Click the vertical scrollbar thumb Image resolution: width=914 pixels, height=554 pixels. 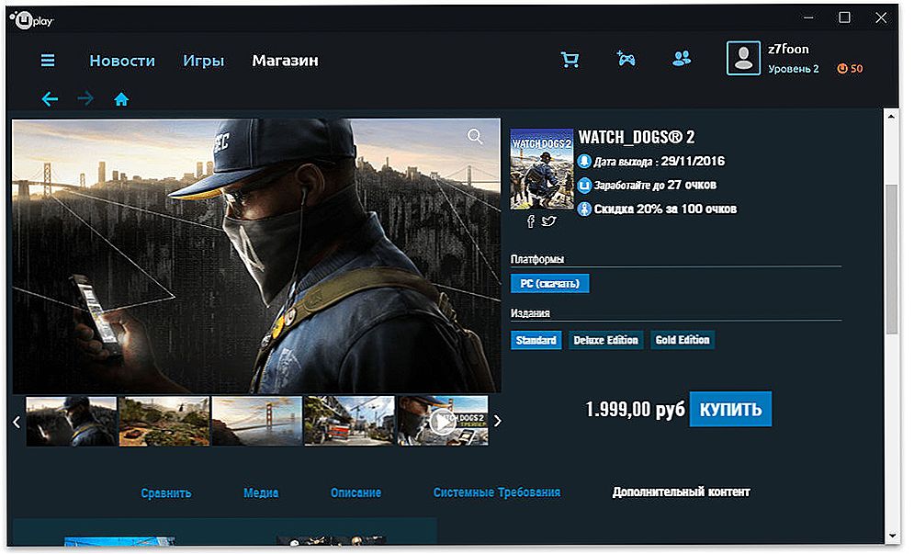pyautogui.click(x=891, y=259)
